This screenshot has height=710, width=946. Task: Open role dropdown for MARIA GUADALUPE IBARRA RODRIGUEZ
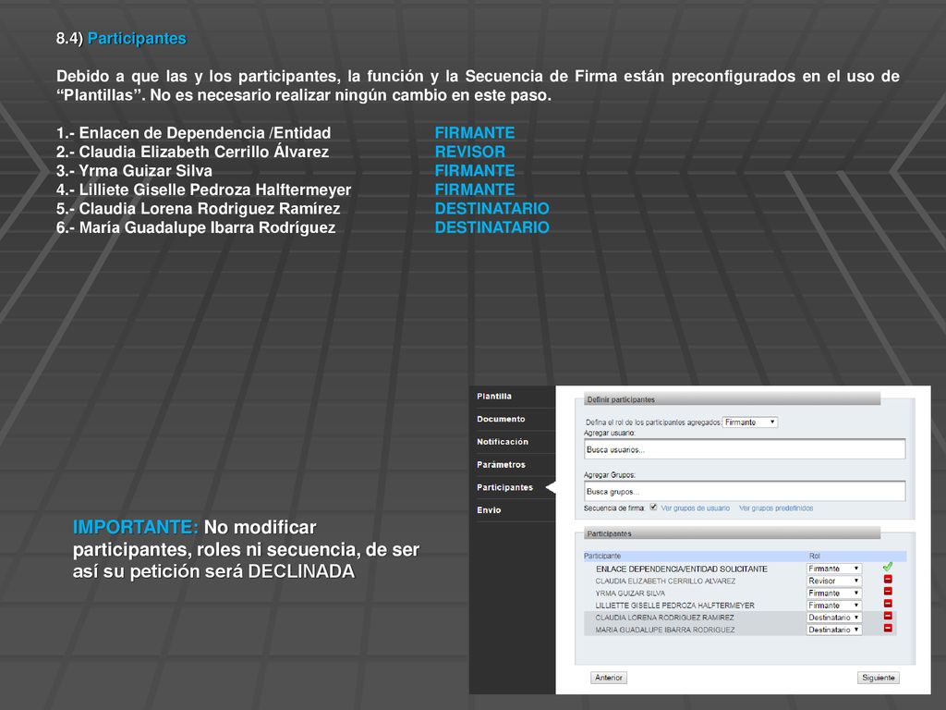coord(834,630)
